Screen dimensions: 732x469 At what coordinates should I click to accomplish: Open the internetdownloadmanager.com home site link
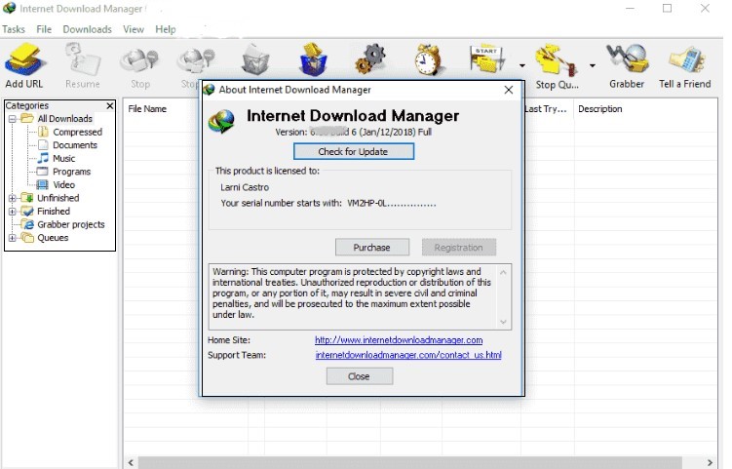pos(399,340)
